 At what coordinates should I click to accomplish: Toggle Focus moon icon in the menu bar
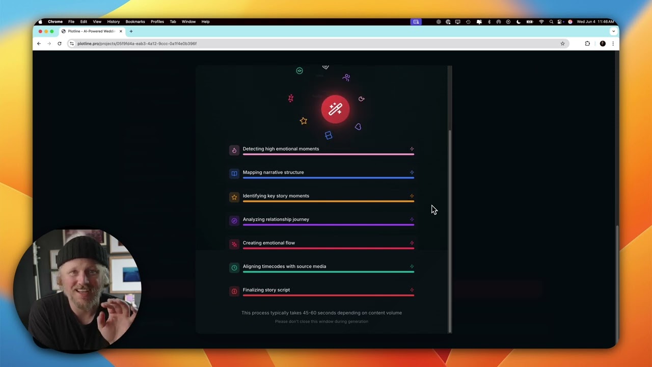click(519, 21)
